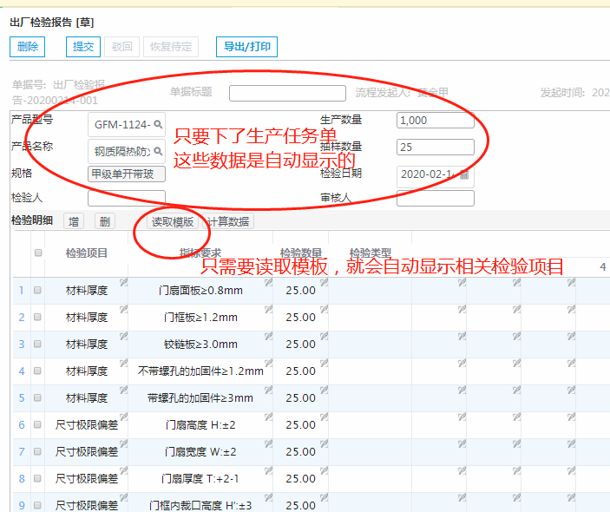The height and width of the screenshot is (512, 610).
Task: Toggle the select-all checkbox in table header
Action: pyautogui.click(x=37, y=253)
